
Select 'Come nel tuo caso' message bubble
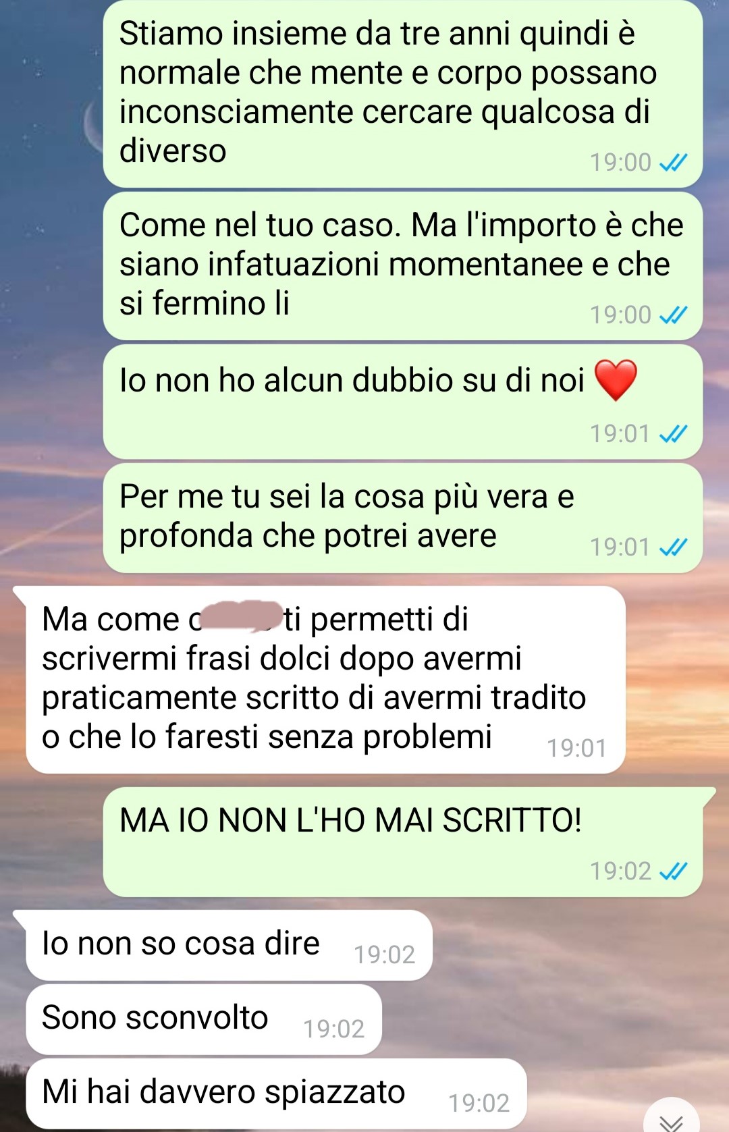403,266
